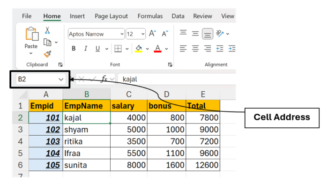Select the row 3 header
This screenshot has width=328, height=183.
(x=20, y=130)
